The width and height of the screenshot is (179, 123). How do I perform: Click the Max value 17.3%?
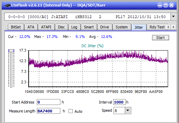point(52,37)
